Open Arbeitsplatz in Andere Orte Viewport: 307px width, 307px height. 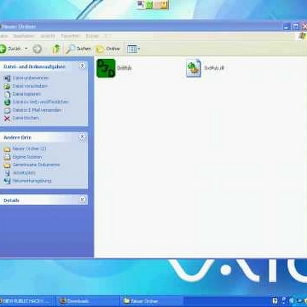coord(24,173)
